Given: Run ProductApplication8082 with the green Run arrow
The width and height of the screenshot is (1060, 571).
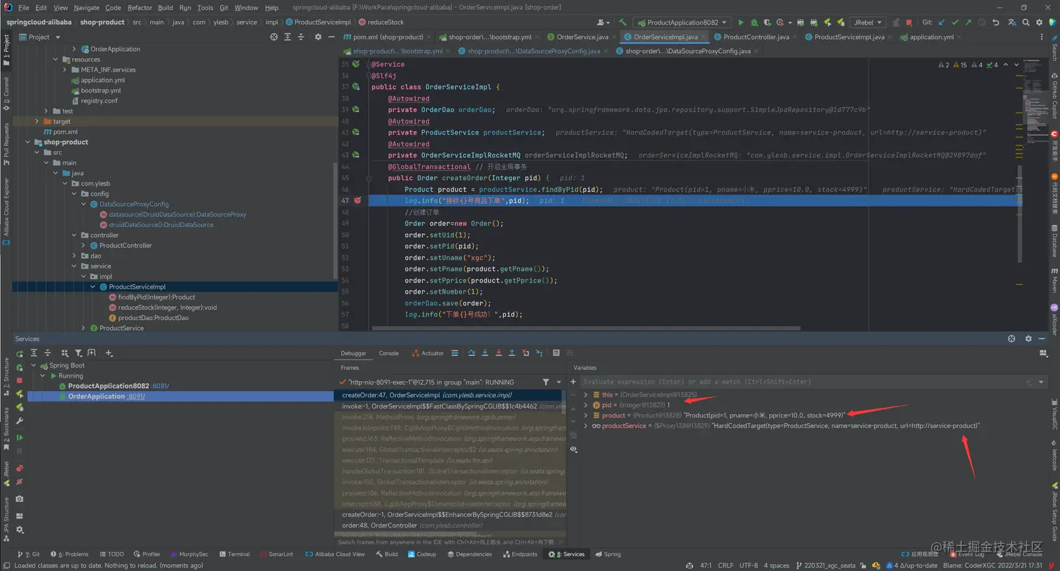Looking at the screenshot, I should click(741, 22).
